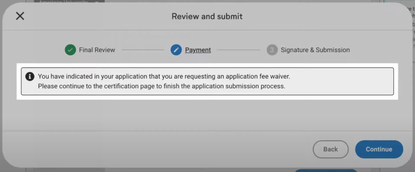Open the underlined Payment link

coord(198,50)
